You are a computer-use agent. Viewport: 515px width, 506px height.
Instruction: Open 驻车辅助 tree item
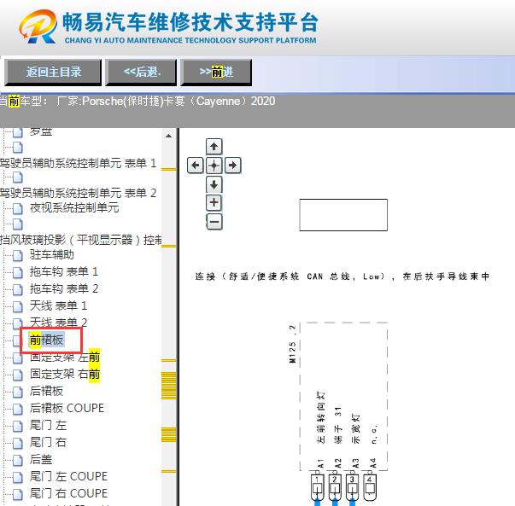51,254
